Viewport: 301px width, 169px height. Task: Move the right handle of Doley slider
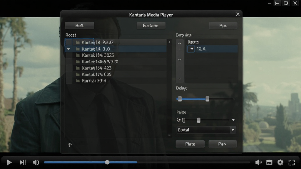pyautogui.click(x=207, y=99)
